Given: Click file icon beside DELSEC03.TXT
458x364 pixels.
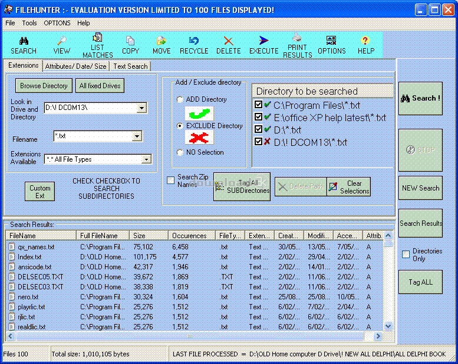Looking at the screenshot, I should click(x=11, y=286).
